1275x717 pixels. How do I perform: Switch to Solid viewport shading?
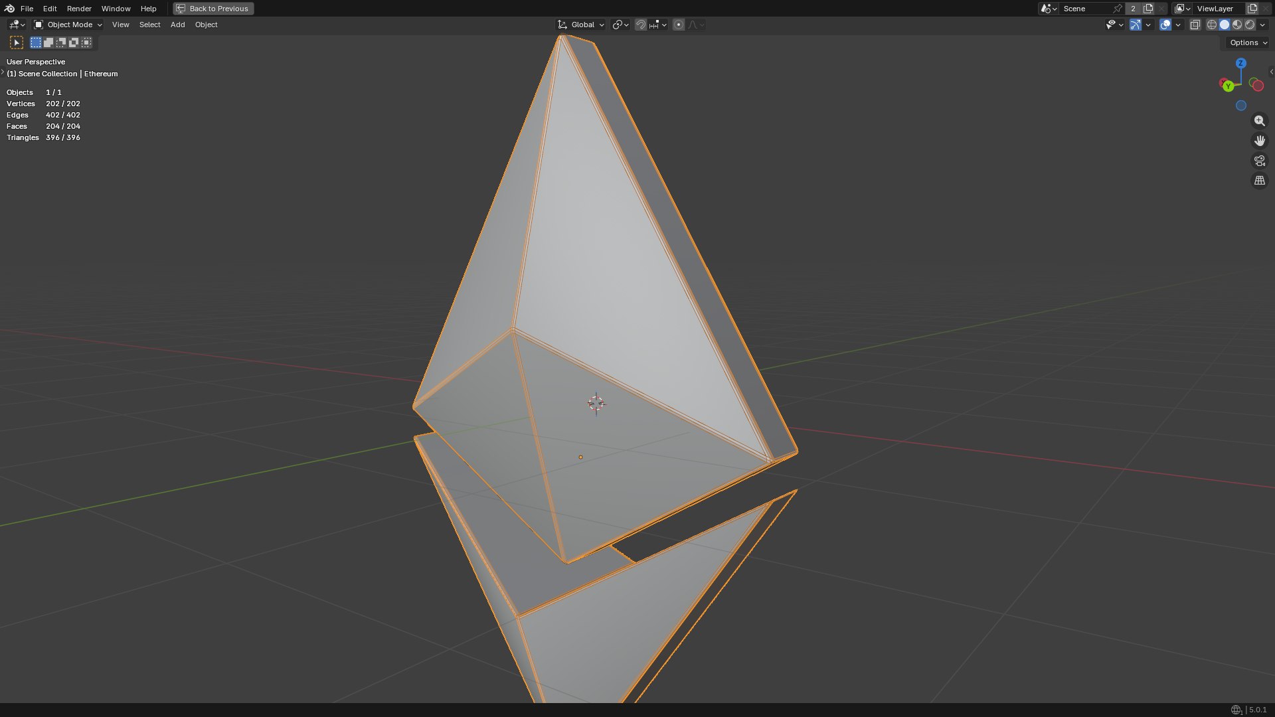(1225, 25)
